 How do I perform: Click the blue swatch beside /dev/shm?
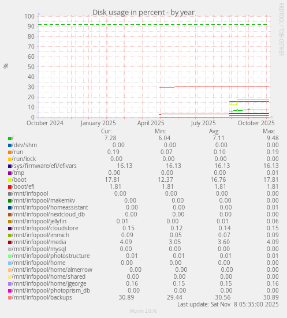click(x=10, y=145)
